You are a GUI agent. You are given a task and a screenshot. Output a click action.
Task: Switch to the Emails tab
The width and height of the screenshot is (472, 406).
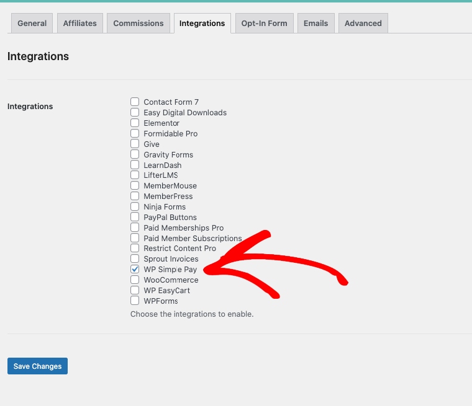click(x=315, y=24)
